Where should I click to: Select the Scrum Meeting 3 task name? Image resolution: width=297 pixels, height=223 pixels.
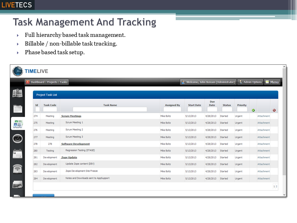pos(74,137)
